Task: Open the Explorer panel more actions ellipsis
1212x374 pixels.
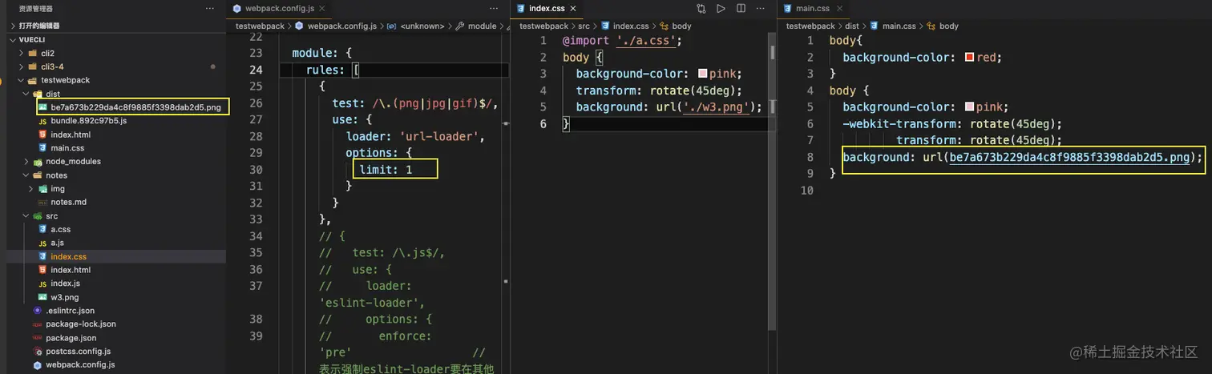Action: click(x=210, y=8)
